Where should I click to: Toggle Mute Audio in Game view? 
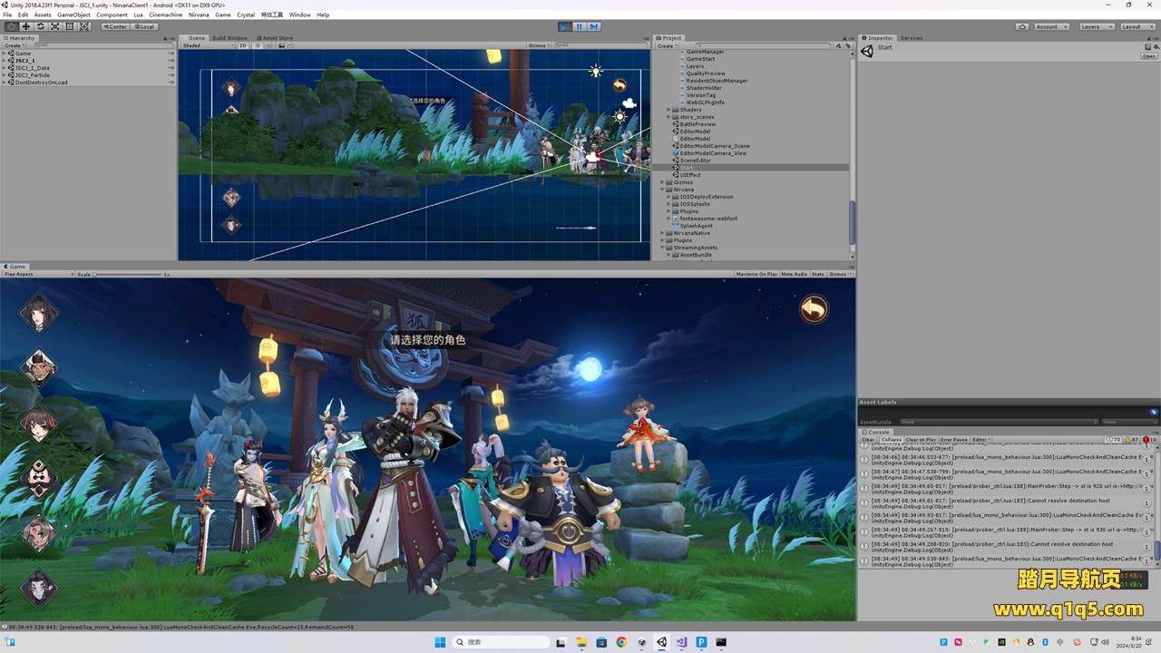[x=794, y=274]
